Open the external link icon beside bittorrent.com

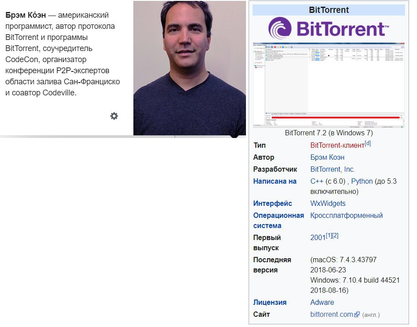(x=357, y=315)
